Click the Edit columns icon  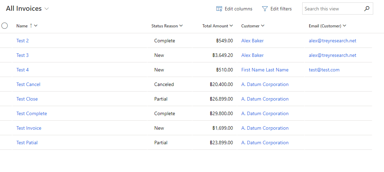coord(219,9)
